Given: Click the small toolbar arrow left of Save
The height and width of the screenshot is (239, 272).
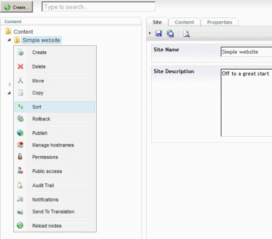Looking at the screenshot, I should [149, 33].
